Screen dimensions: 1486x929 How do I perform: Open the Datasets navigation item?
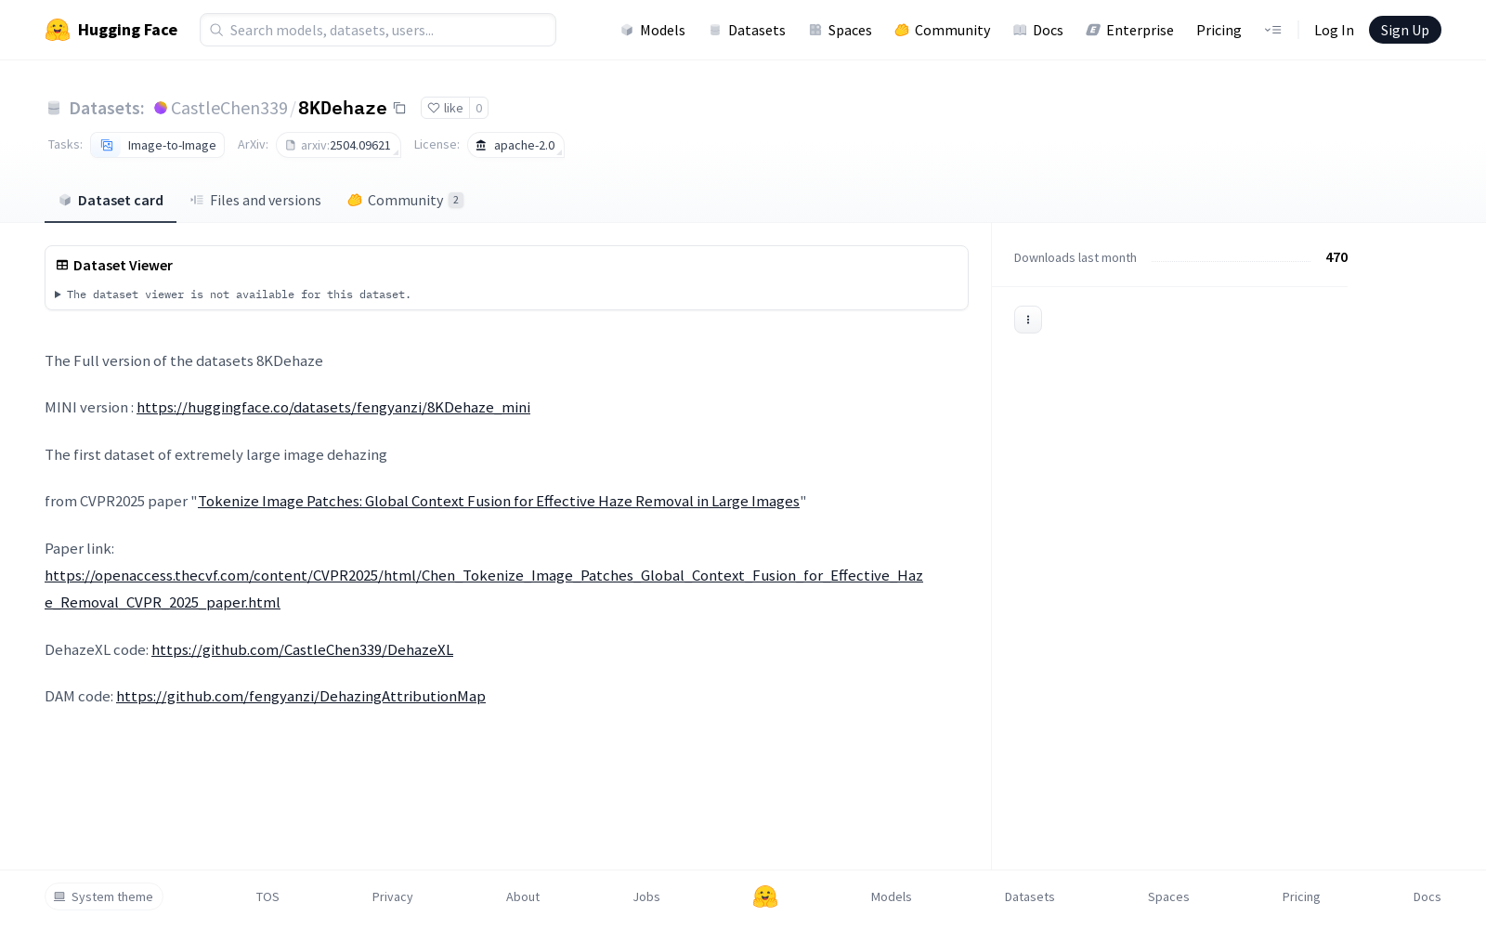(x=748, y=30)
